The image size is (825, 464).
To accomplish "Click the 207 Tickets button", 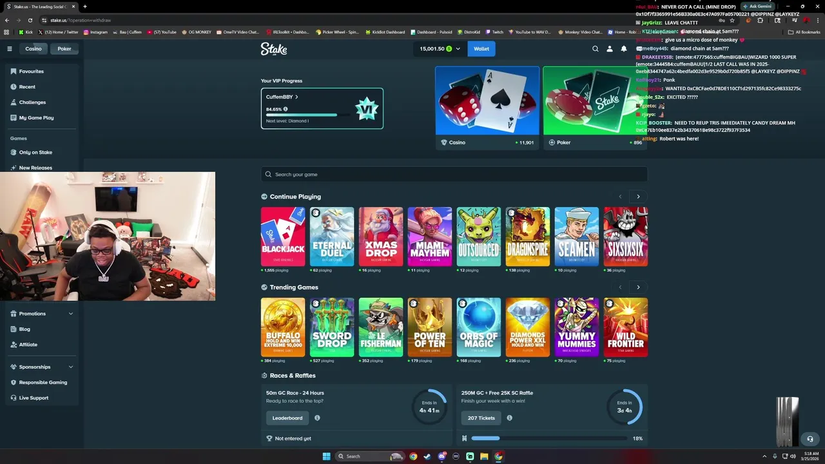I will click(481, 418).
